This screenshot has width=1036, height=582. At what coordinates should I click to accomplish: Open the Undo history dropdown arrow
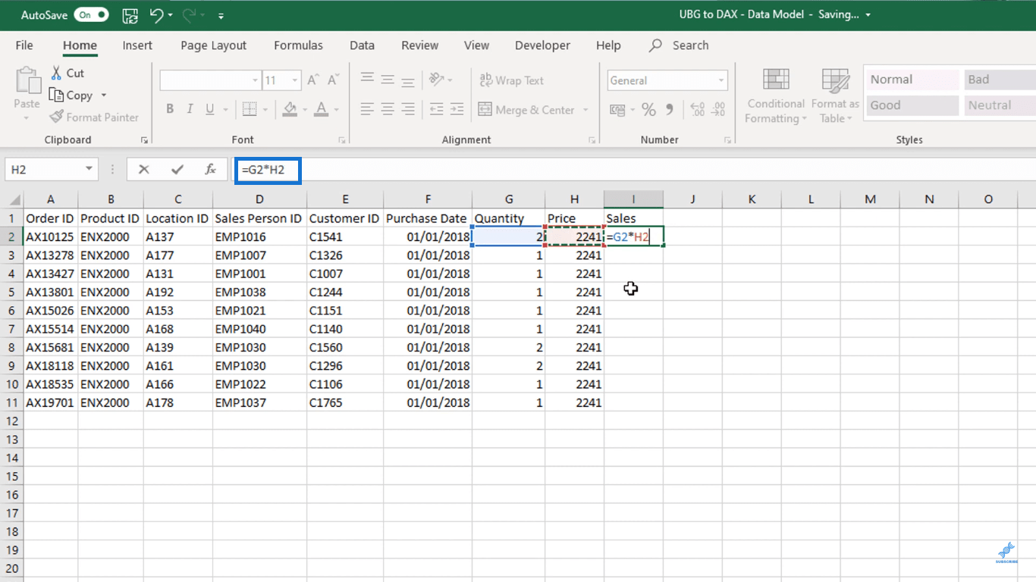click(x=170, y=16)
